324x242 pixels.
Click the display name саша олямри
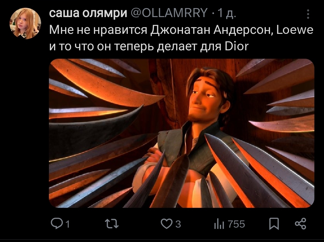click(x=88, y=13)
